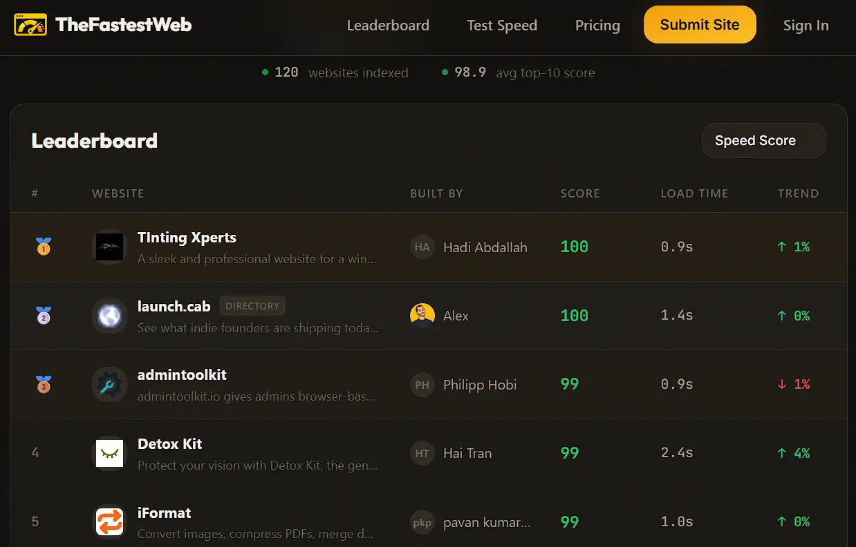Click the score 99 in admintoolkit row

pyautogui.click(x=570, y=384)
